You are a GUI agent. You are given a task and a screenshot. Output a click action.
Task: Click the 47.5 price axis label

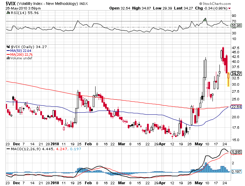coord(236,48)
